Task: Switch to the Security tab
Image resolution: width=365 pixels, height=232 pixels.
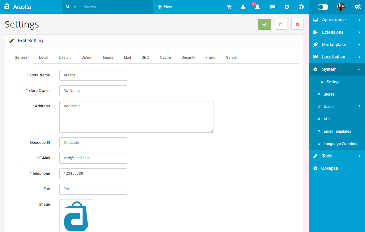Action: 188,58
